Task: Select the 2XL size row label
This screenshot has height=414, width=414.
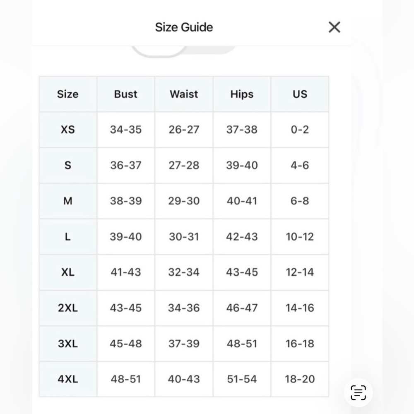Action: (68, 308)
